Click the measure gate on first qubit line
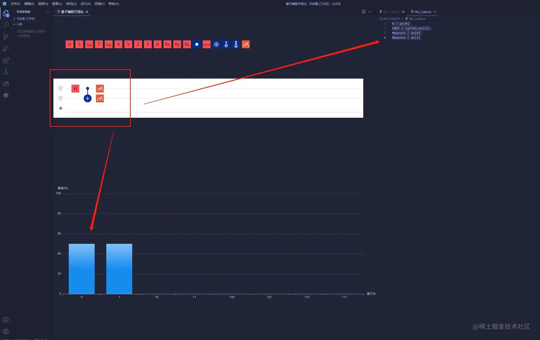540x340 pixels. point(100,89)
